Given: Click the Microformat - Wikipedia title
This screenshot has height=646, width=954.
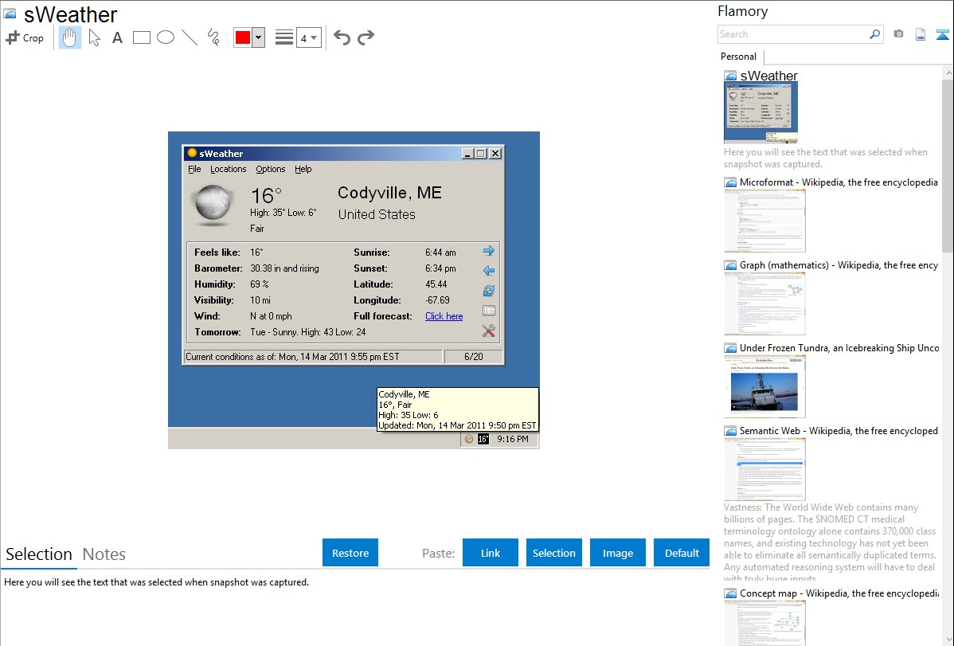Looking at the screenshot, I should tap(839, 182).
